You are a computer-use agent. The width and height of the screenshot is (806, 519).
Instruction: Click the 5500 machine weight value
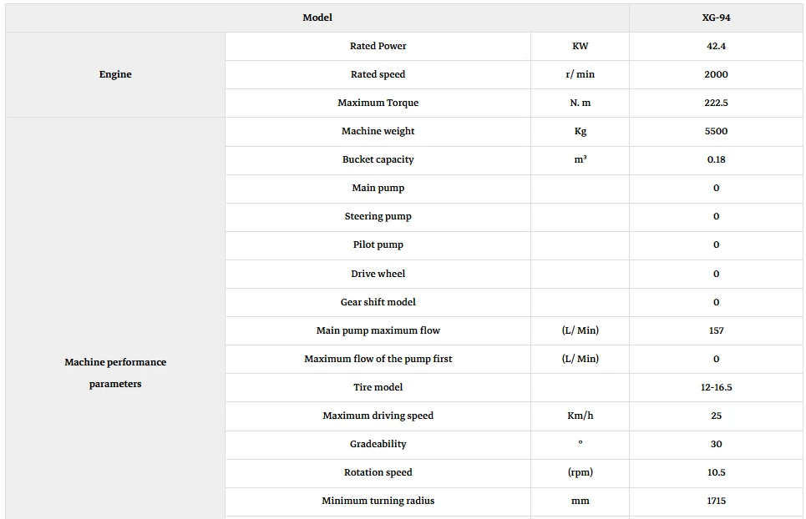(716, 131)
